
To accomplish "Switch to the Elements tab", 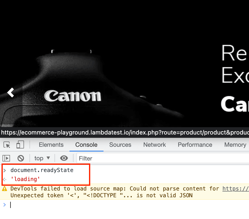I will [x=51, y=145].
